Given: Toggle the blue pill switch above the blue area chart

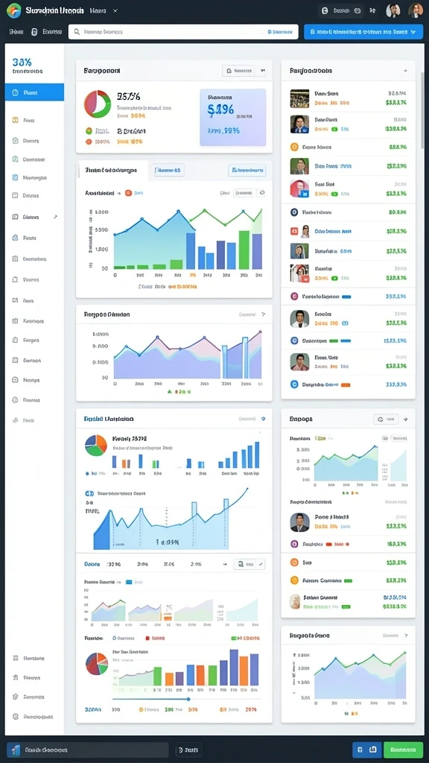Looking at the screenshot, I should point(89,493).
